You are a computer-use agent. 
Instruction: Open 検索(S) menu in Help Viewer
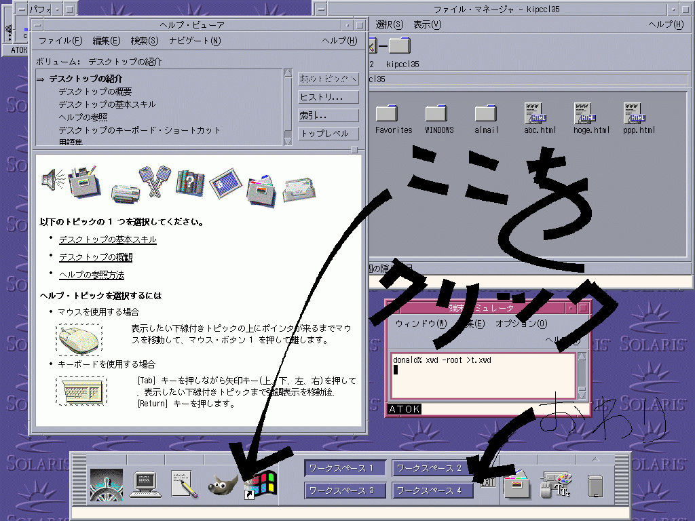tap(145, 41)
